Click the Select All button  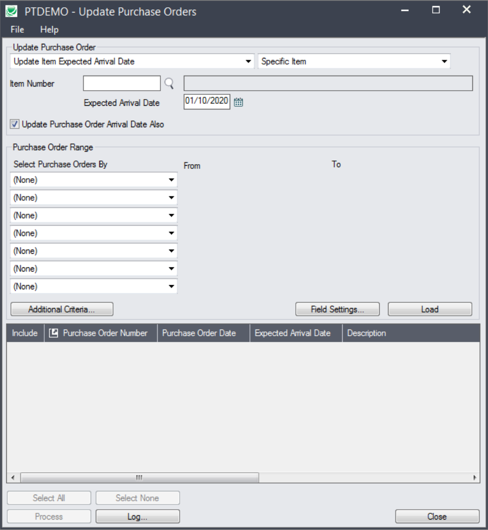[x=49, y=498]
